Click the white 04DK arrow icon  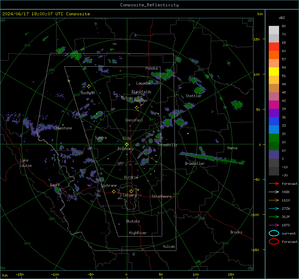pos(274,192)
